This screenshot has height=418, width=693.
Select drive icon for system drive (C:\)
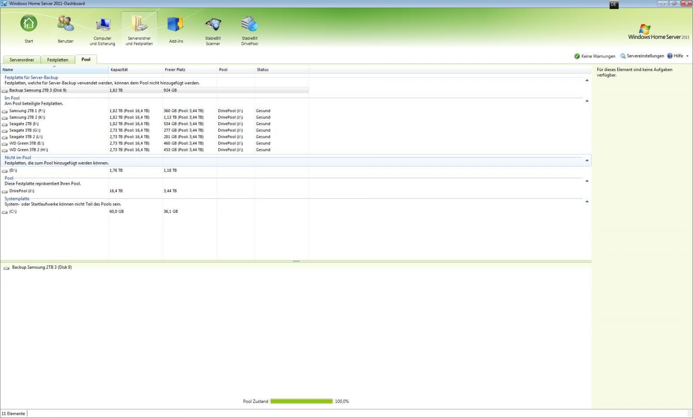click(x=5, y=212)
